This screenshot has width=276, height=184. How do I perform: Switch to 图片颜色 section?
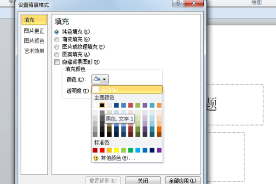tap(34, 41)
